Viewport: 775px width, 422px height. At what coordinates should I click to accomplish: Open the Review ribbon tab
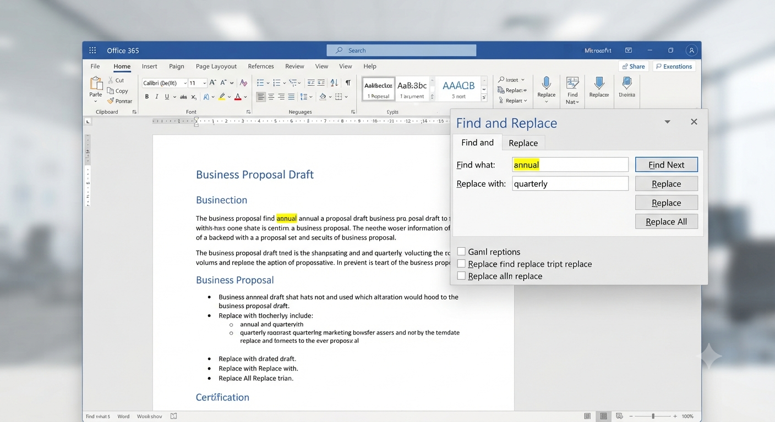tap(294, 66)
